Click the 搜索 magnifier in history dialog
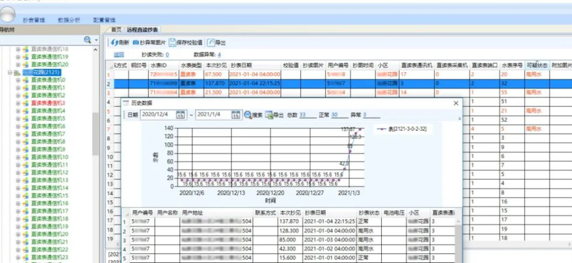 click(248, 115)
